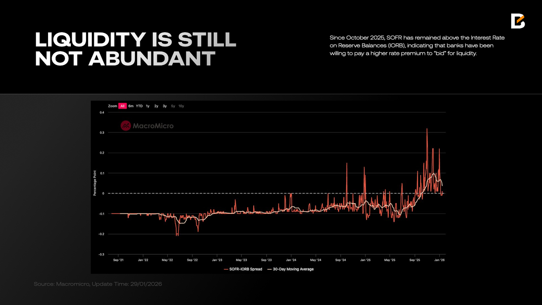Choose the 1y zoom option
Image resolution: width=542 pixels, height=305 pixels.
[x=147, y=106]
